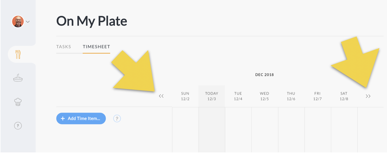The image size is (387, 155).
Task: Open the fork and knife plate icon
Action: 18,54
